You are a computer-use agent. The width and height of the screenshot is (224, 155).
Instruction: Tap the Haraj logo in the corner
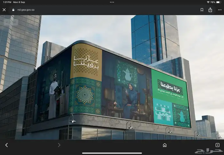(x=213, y=151)
